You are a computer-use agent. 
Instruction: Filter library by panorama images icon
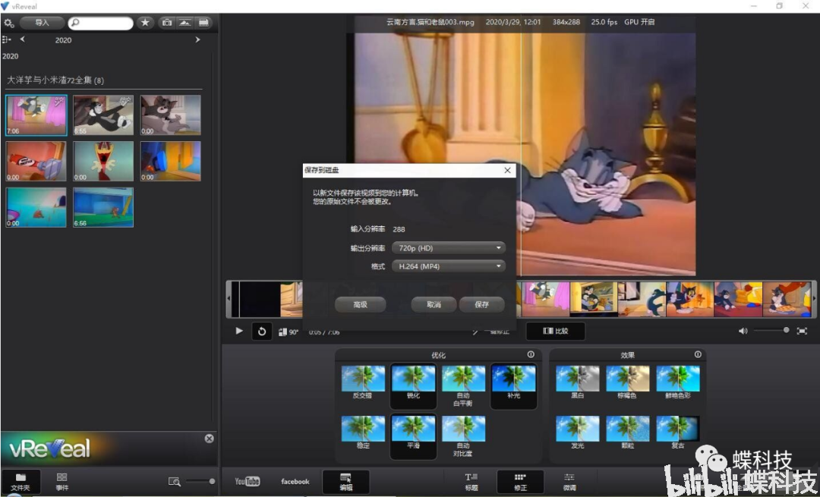click(185, 23)
